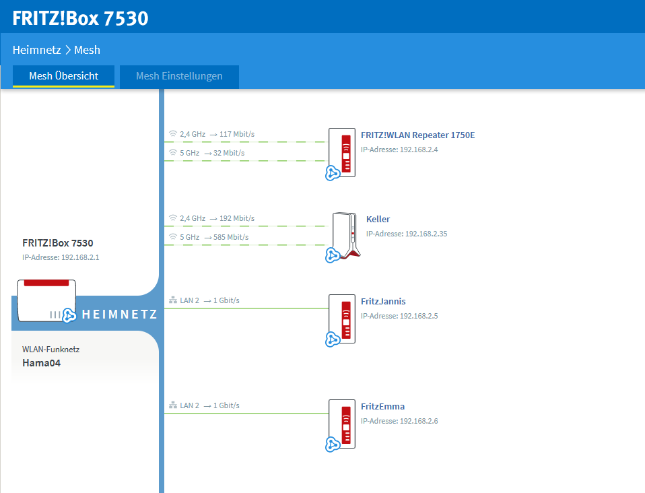Click IP-Adresse 192.168.2.1 text
645x493 pixels.
(61, 257)
